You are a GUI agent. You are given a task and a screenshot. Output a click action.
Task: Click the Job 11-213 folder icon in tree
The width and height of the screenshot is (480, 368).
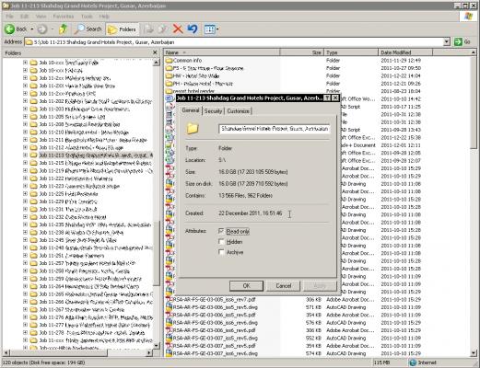33,155
